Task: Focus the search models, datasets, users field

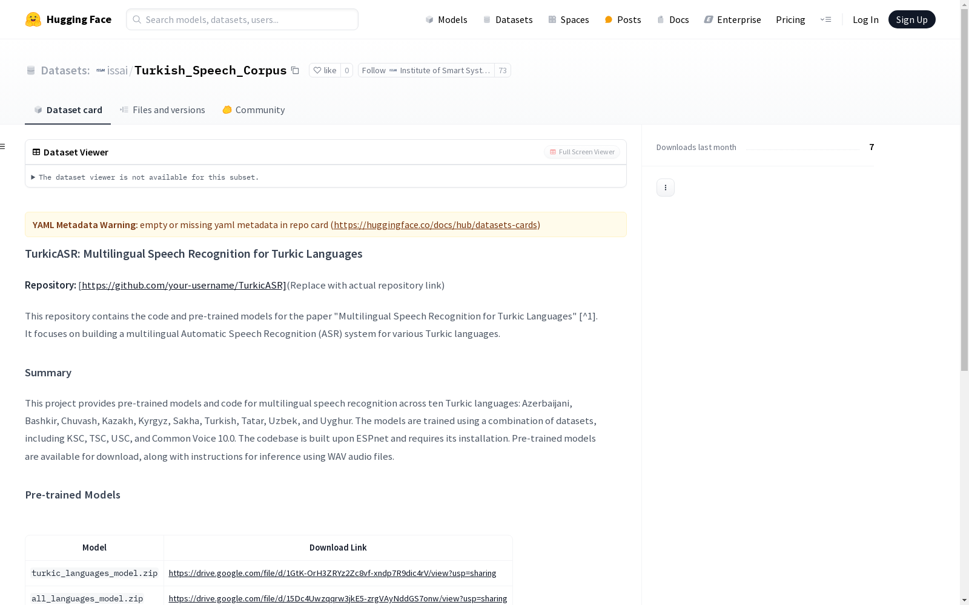Action: (x=242, y=19)
